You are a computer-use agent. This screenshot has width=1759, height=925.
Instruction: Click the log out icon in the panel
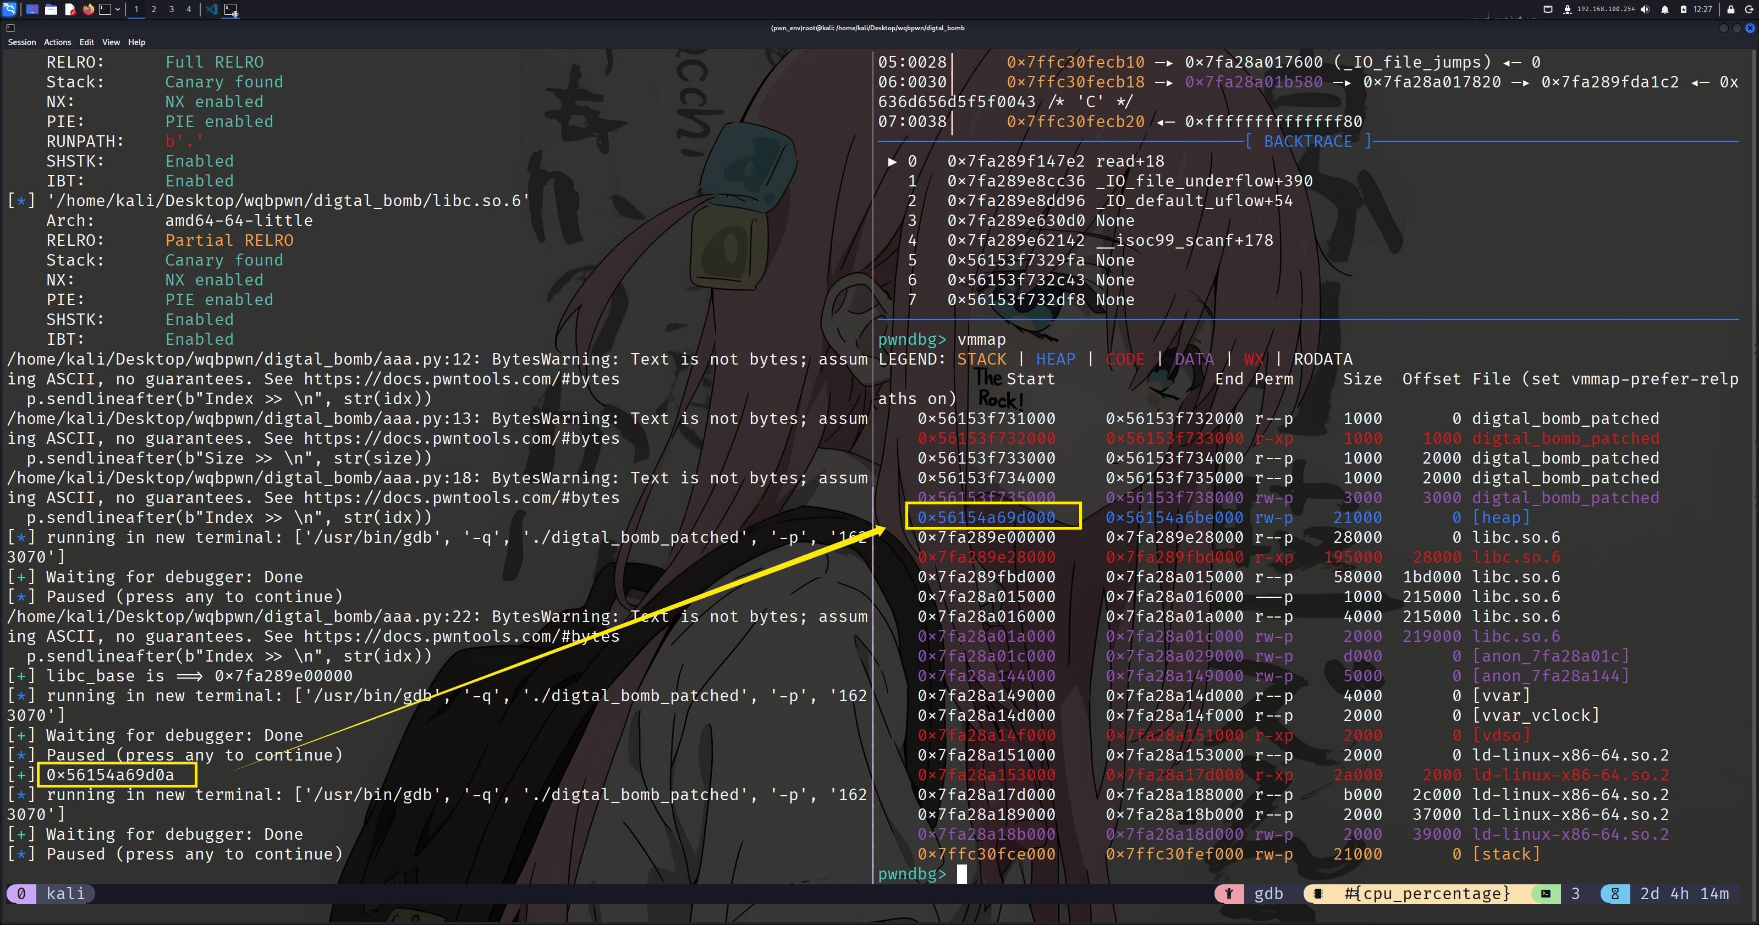[x=1749, y=9]
